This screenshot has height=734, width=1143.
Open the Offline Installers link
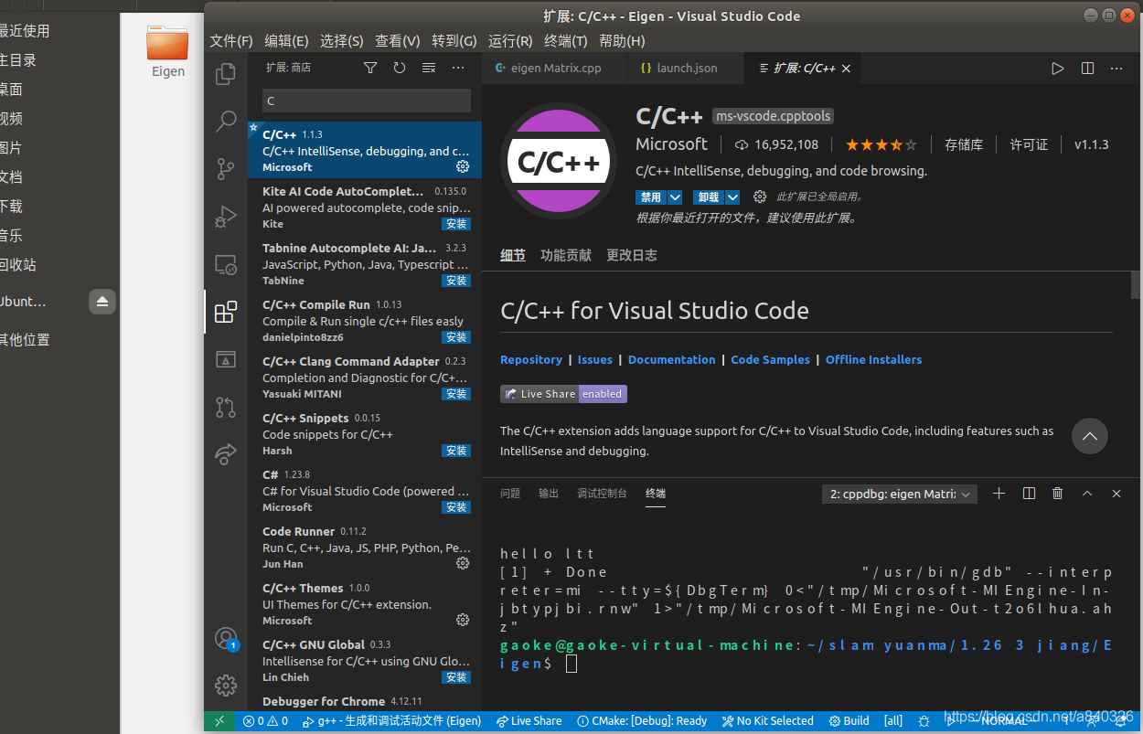[873, 360]
